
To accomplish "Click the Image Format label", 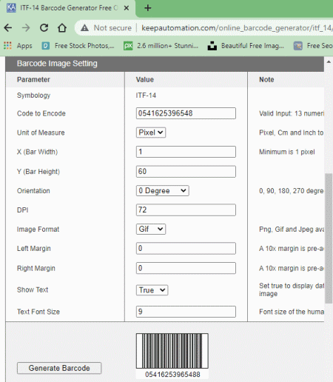I will click(38, 229).
